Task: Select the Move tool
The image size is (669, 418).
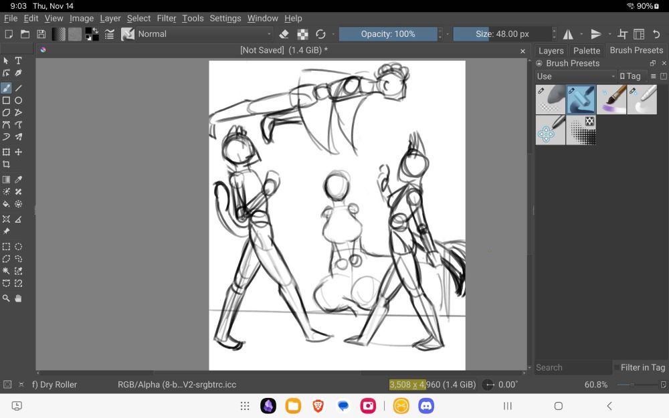Action: 19,152
